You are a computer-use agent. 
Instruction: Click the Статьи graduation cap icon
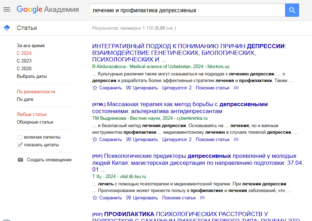pyautogui.click(x=7, y=28)
